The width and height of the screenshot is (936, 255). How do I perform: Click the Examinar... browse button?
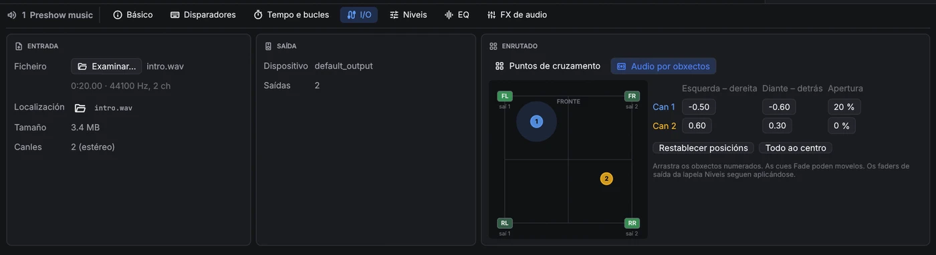[106, 66]
